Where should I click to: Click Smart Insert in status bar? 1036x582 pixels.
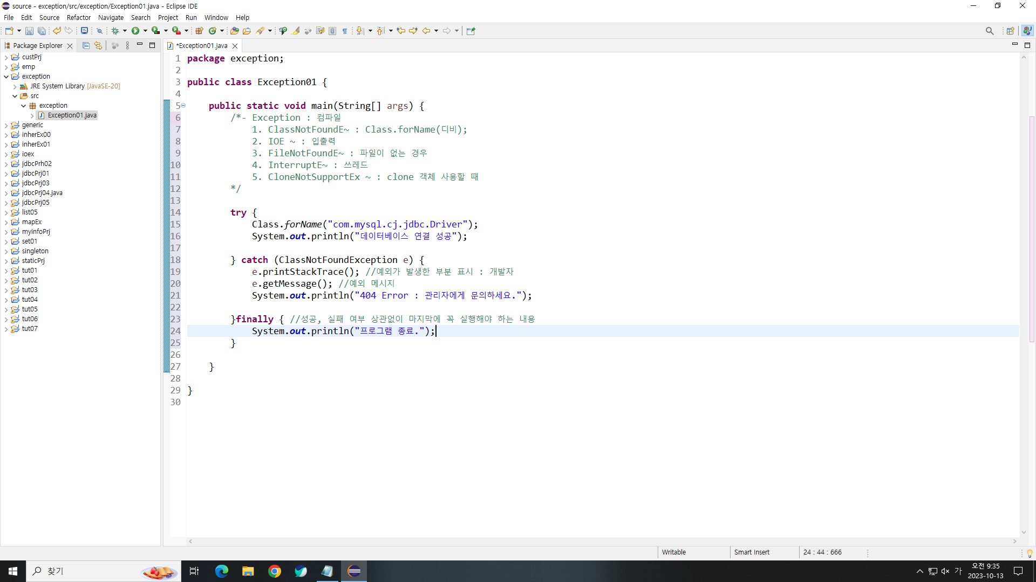click(x=751, y=552)
